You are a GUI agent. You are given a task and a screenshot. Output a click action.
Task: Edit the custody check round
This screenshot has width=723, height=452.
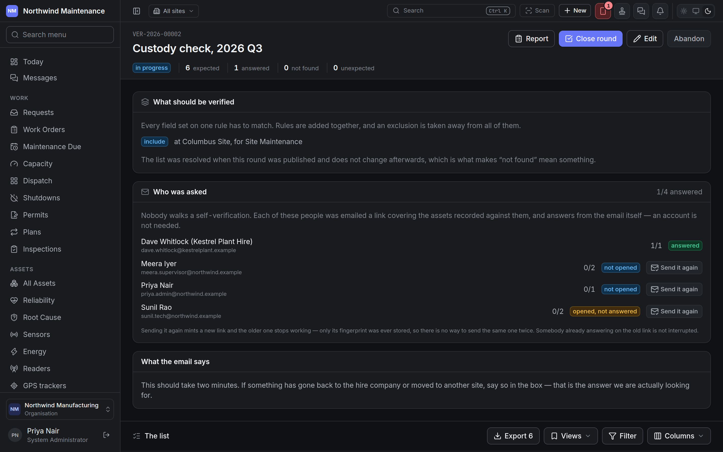(x=645, y=39)
